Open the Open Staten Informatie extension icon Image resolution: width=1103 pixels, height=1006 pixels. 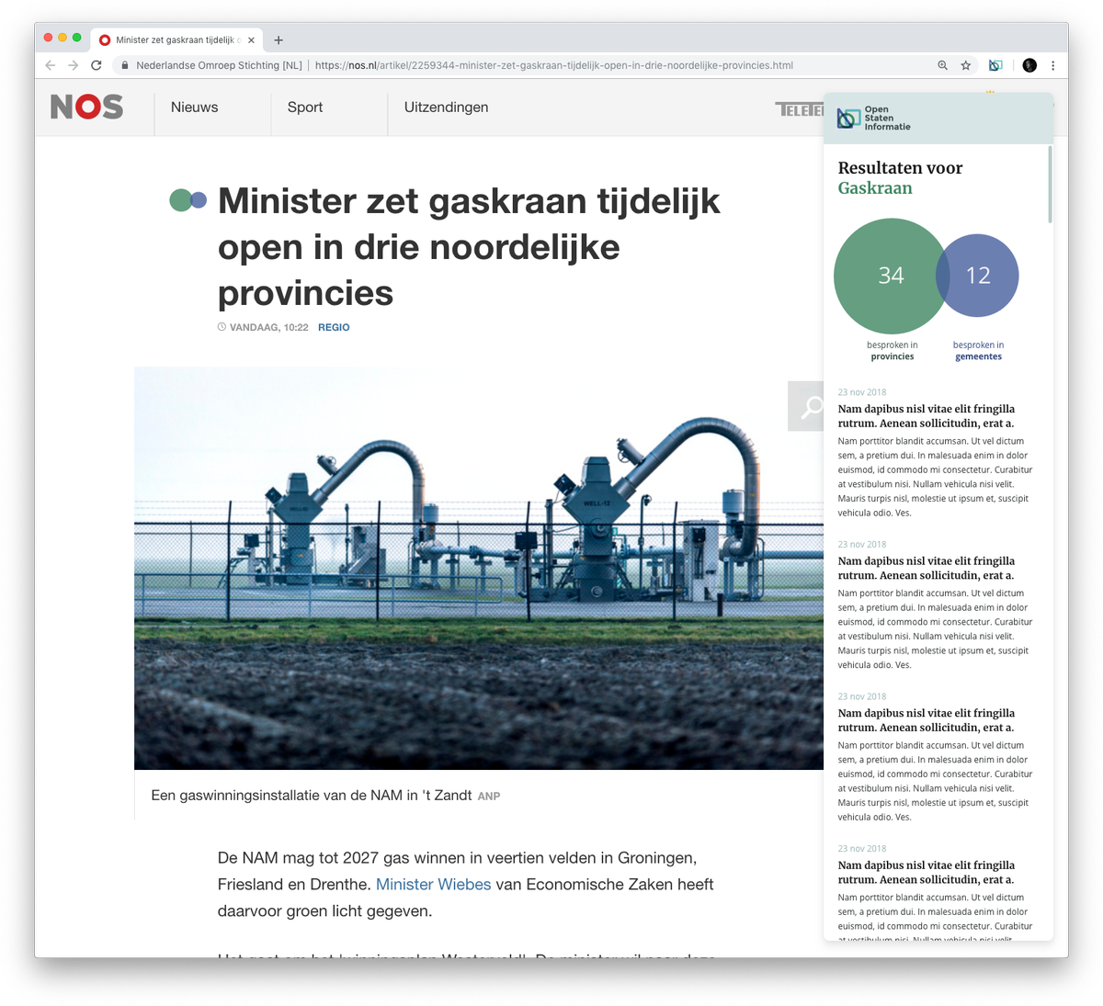click(x=995, y=65)
